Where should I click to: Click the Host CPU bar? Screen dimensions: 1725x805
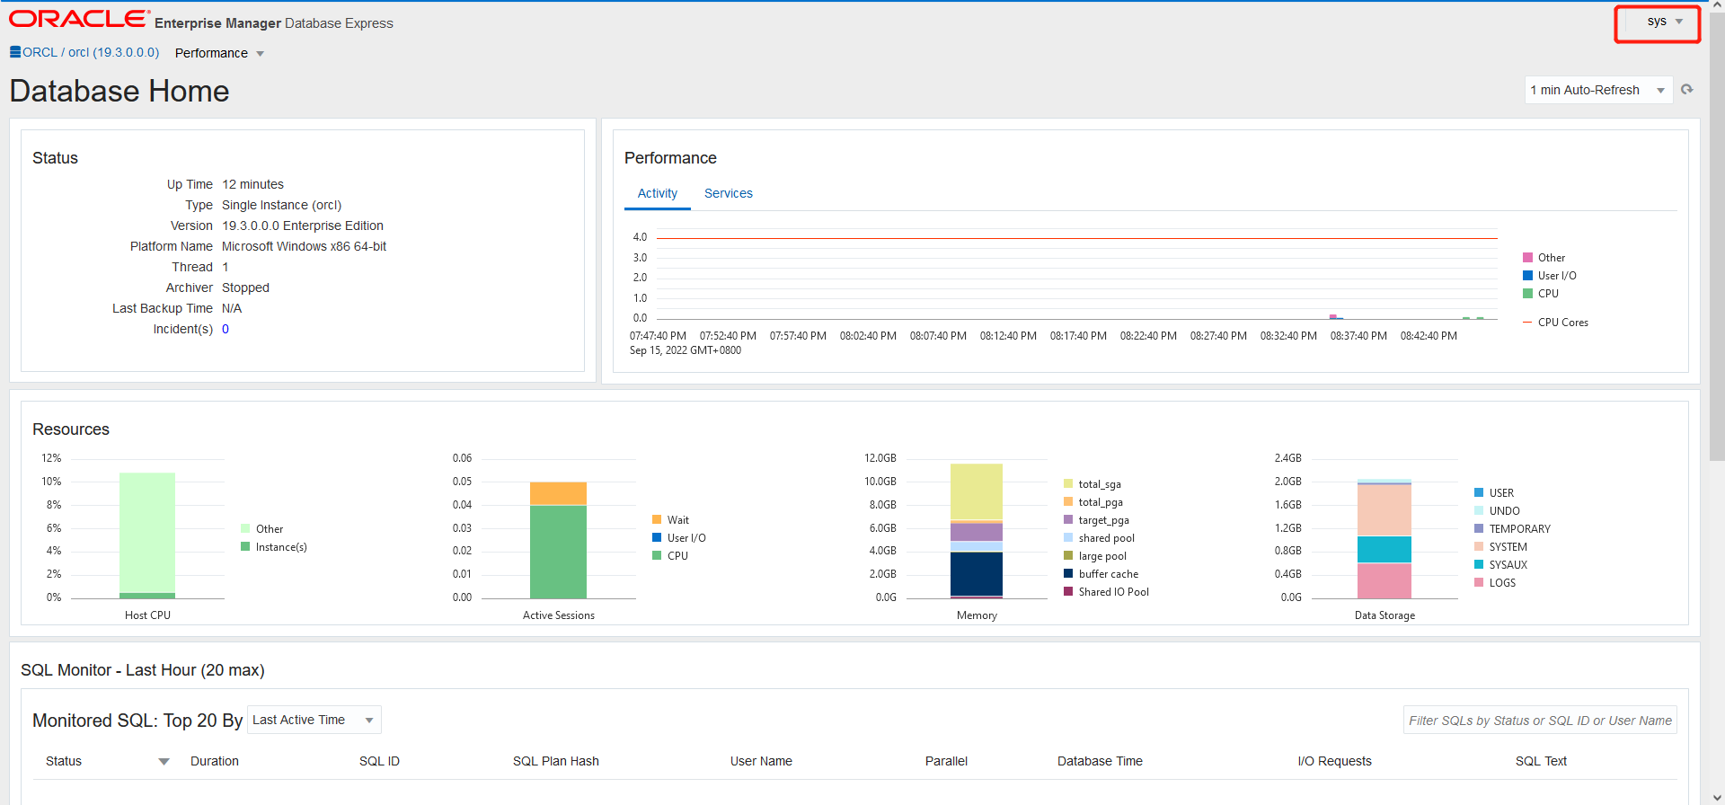[x=147, y=535]
